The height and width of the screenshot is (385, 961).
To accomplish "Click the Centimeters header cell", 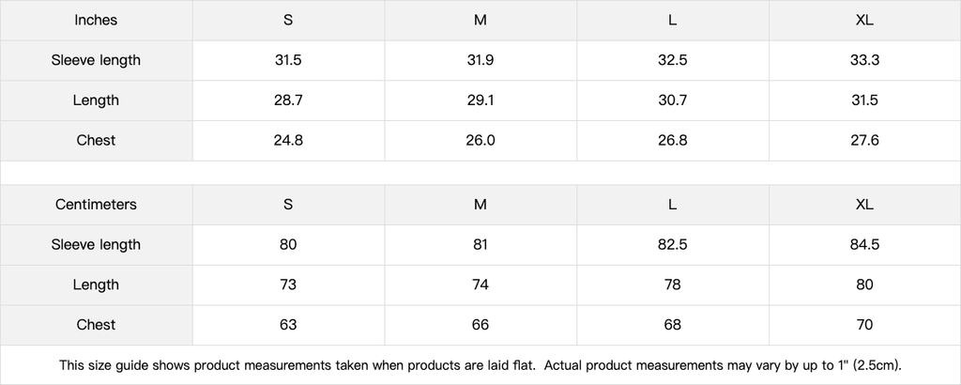I will (x=96, y=204).
